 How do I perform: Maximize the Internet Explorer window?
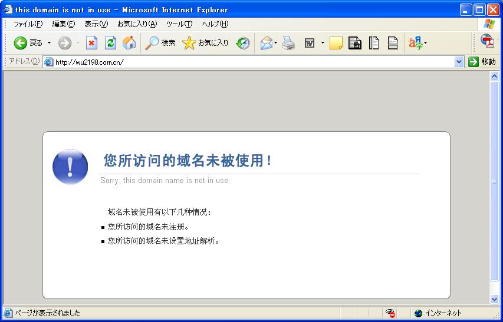click(x=479, y=9)
